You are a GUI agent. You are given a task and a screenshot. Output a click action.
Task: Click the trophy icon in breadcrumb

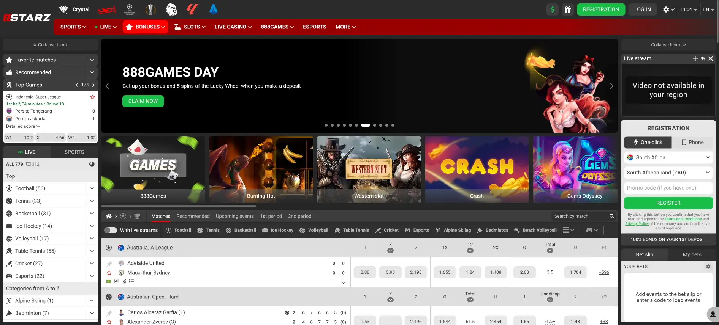(x=137, y=216)
